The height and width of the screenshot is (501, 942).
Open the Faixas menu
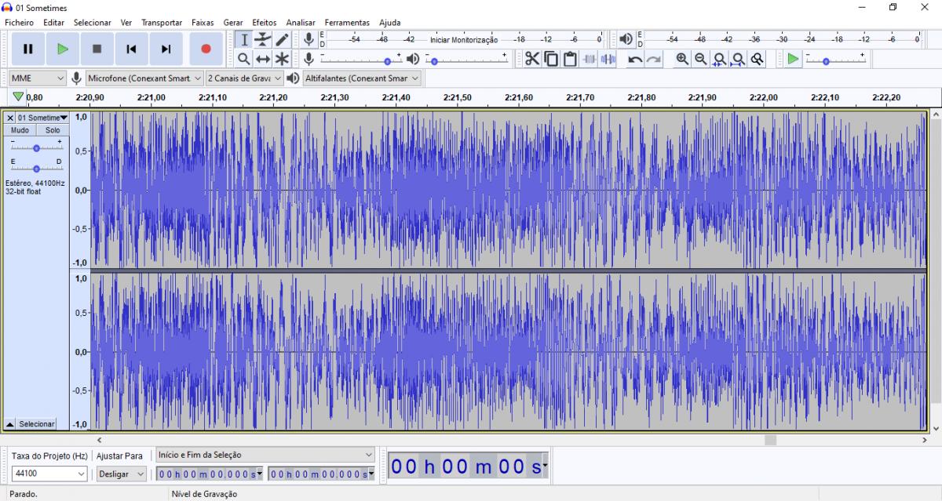pyautogui.click(x=203, y=23)
